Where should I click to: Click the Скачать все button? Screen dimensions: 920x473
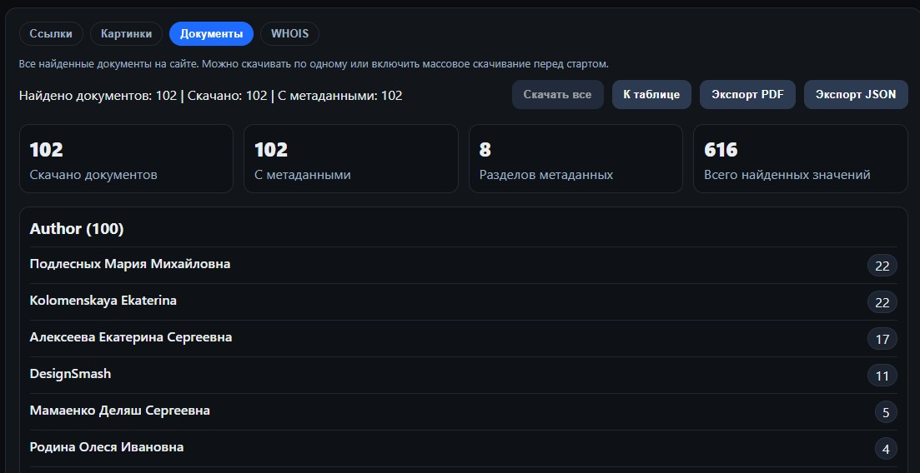(x=557, y=94)
